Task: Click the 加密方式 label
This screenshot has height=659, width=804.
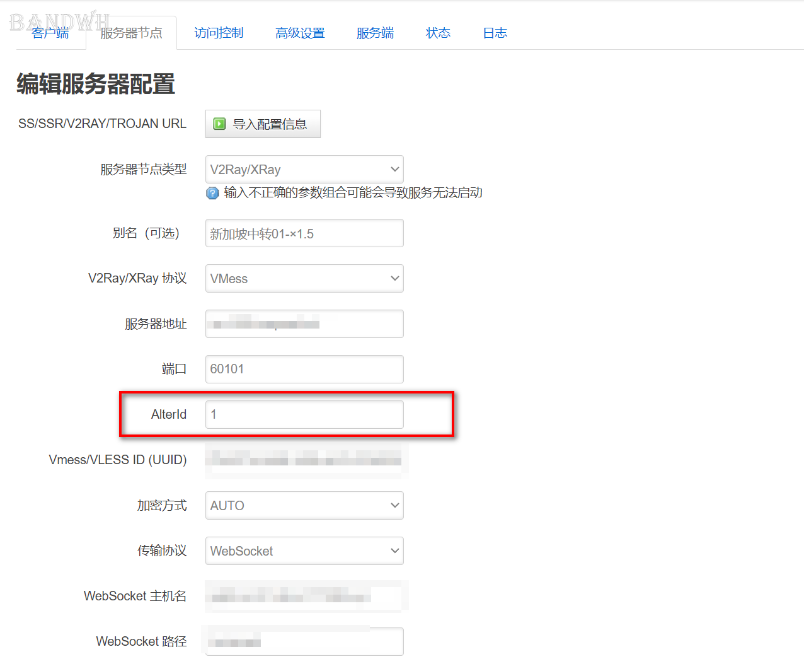Action: 162,505
